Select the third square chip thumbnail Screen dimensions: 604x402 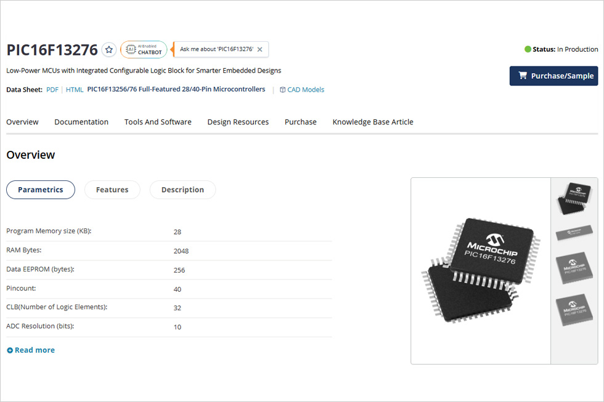pos(574,268)
